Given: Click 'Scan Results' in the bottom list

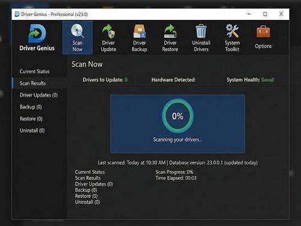Looking at the screenshot, I should [x=88, y=178].
